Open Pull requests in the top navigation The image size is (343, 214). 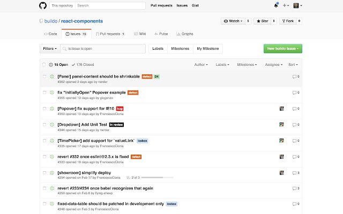pyautogui.click(x=161, y=5)
